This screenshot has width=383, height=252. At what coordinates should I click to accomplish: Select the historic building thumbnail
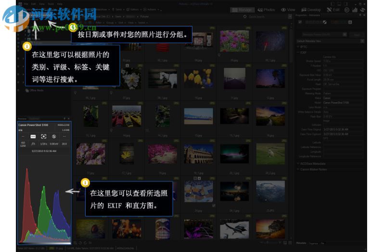(x=198, y=154)
